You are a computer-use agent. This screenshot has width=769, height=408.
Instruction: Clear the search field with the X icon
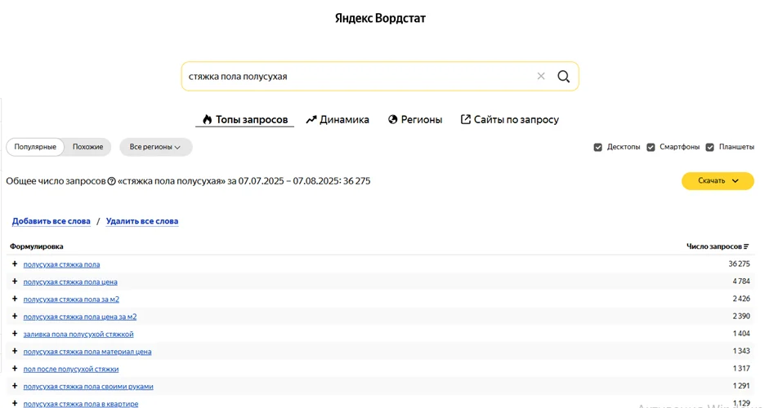click(x=541, y=76)
